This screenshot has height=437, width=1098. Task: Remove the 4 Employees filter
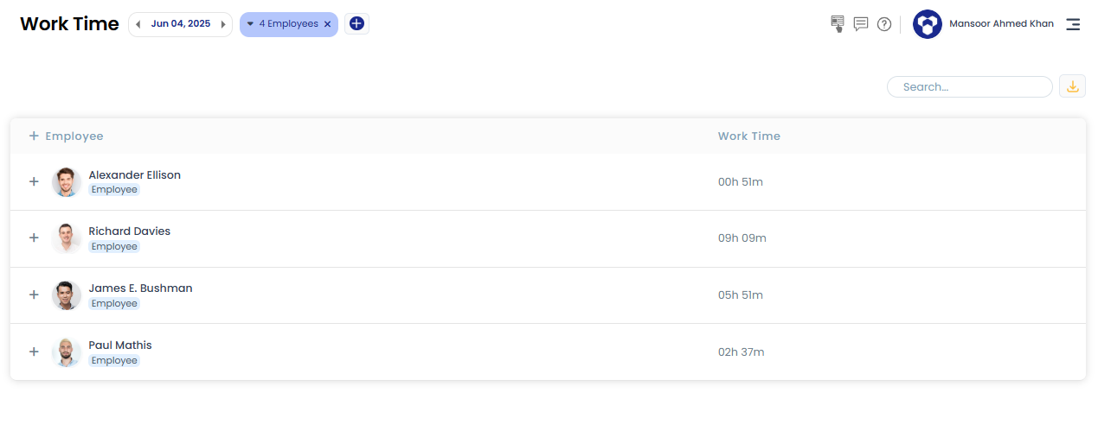(327, 24)
